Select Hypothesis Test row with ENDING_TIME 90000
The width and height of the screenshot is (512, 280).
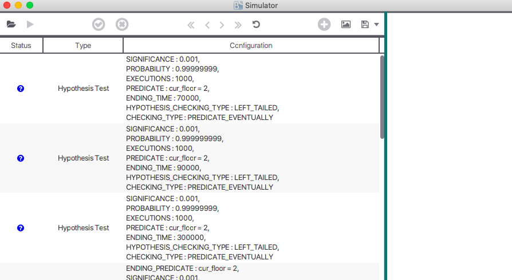tap(83, 158)
